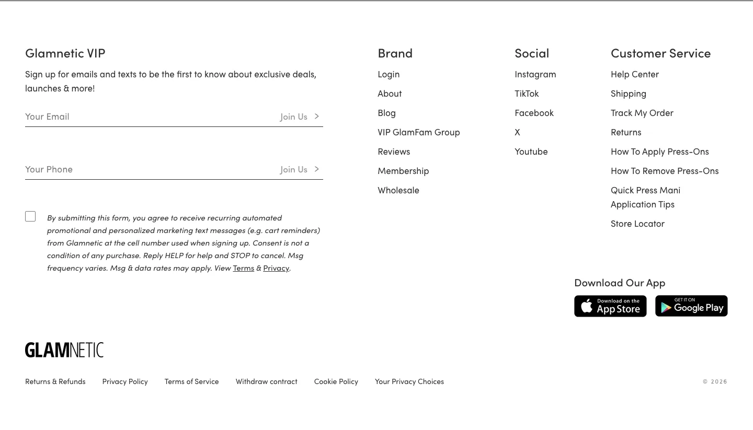Click Join Us beside the phone field
Image resolution: width=753 pixels, height=430 pixels.
click(294, 169)
